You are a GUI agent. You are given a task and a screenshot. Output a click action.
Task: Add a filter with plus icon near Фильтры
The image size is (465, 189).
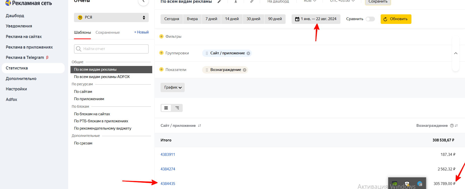162,36
